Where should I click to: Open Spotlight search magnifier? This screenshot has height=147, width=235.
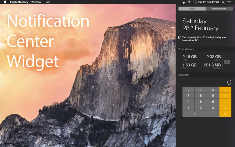(x=223, y=2)
